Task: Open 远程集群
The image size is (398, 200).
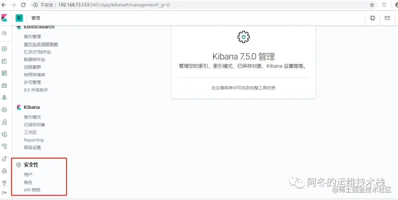Action: [x=32, y=67]
